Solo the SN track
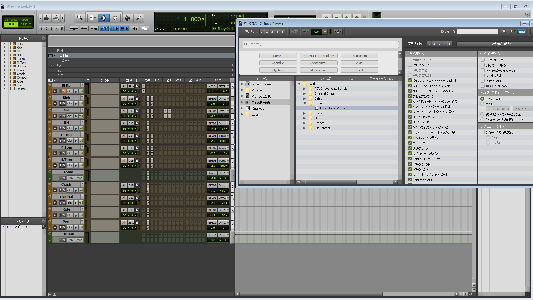533x300 pixels. click(60, 116)
